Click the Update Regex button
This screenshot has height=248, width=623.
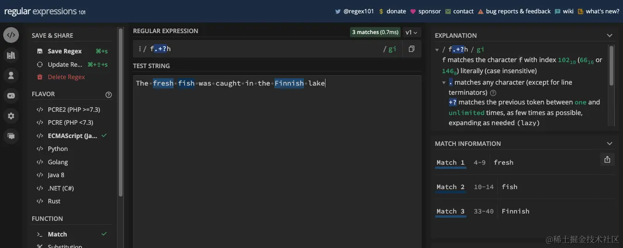point(72,64)
